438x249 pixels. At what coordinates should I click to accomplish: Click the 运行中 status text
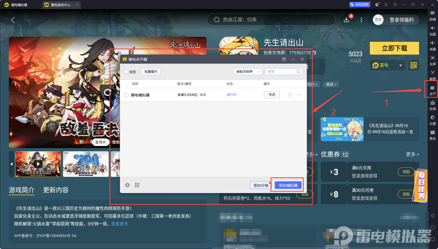tap(231, 95)
